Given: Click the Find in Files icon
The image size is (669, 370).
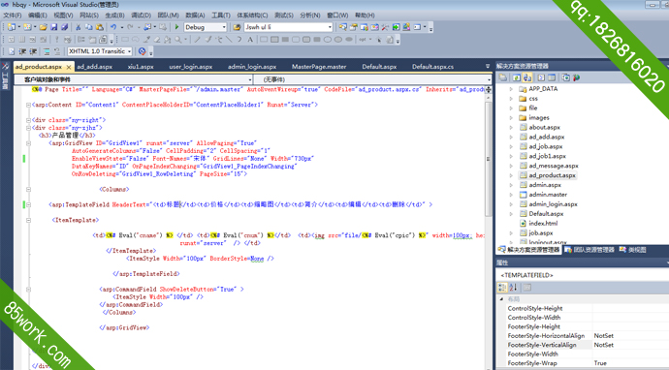Looking at the screenshot, I should pos(237,27).
